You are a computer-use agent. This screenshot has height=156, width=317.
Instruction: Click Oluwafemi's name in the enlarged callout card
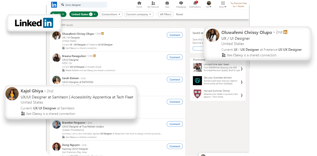(247, 33)
